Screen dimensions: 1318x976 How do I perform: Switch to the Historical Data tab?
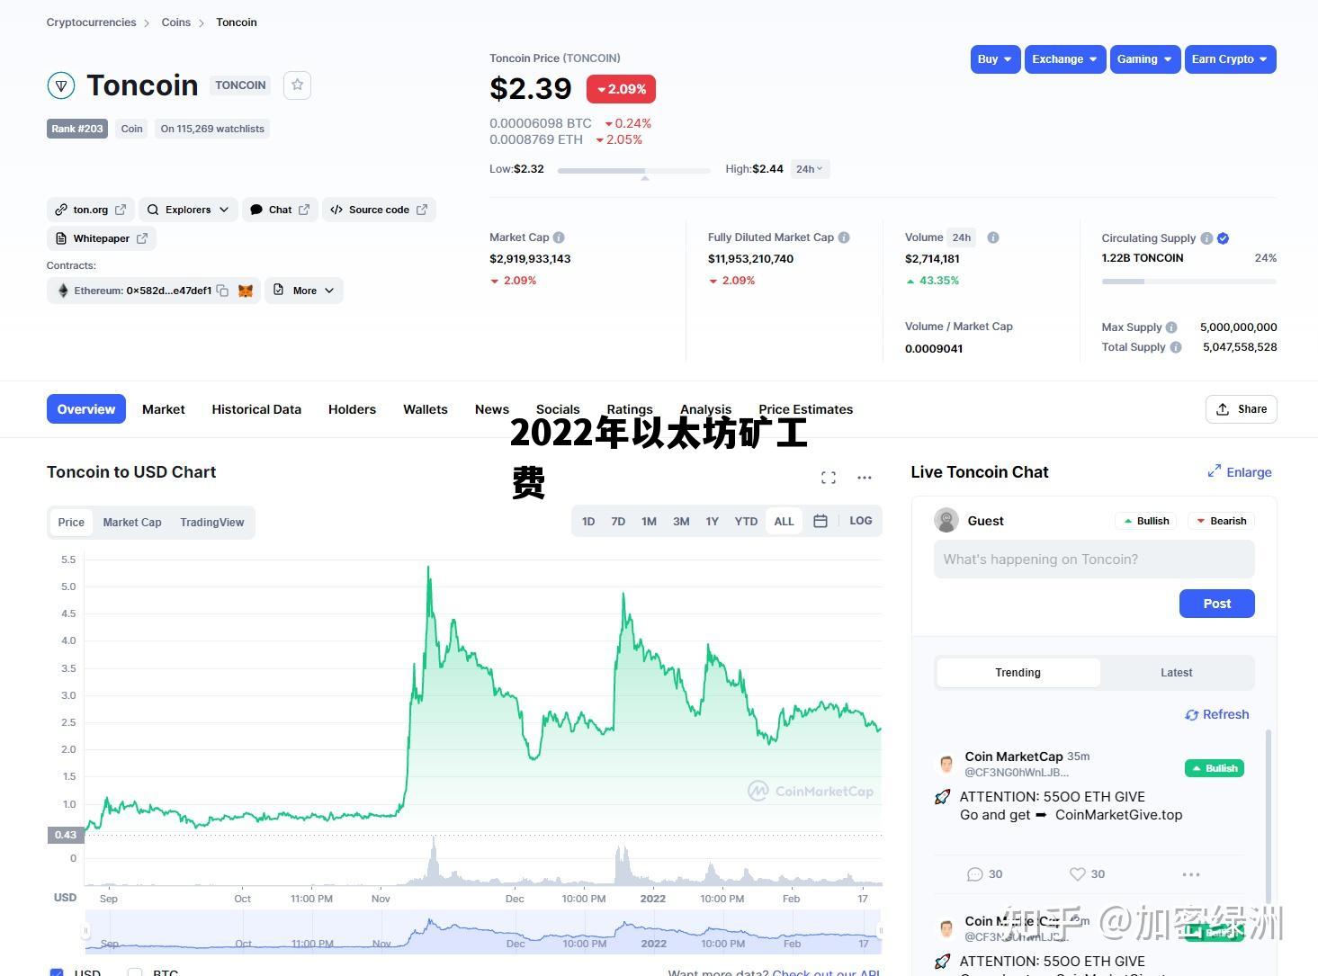pos(256,409)
